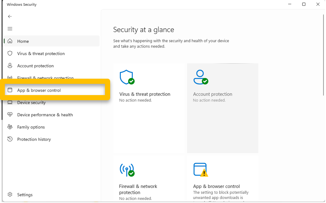
Task: Maximize the Windows Security window
Action: 304,4
